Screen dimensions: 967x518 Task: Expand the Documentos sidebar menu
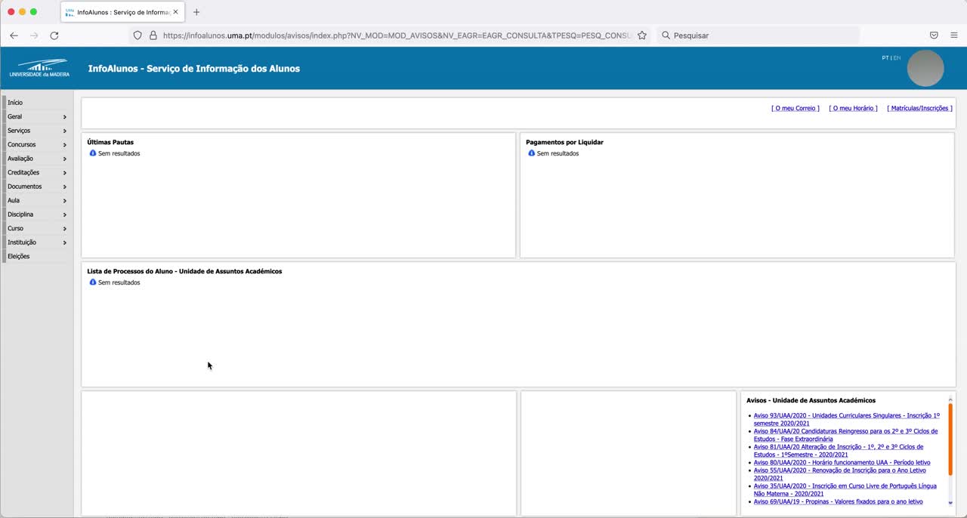(36, 187)
